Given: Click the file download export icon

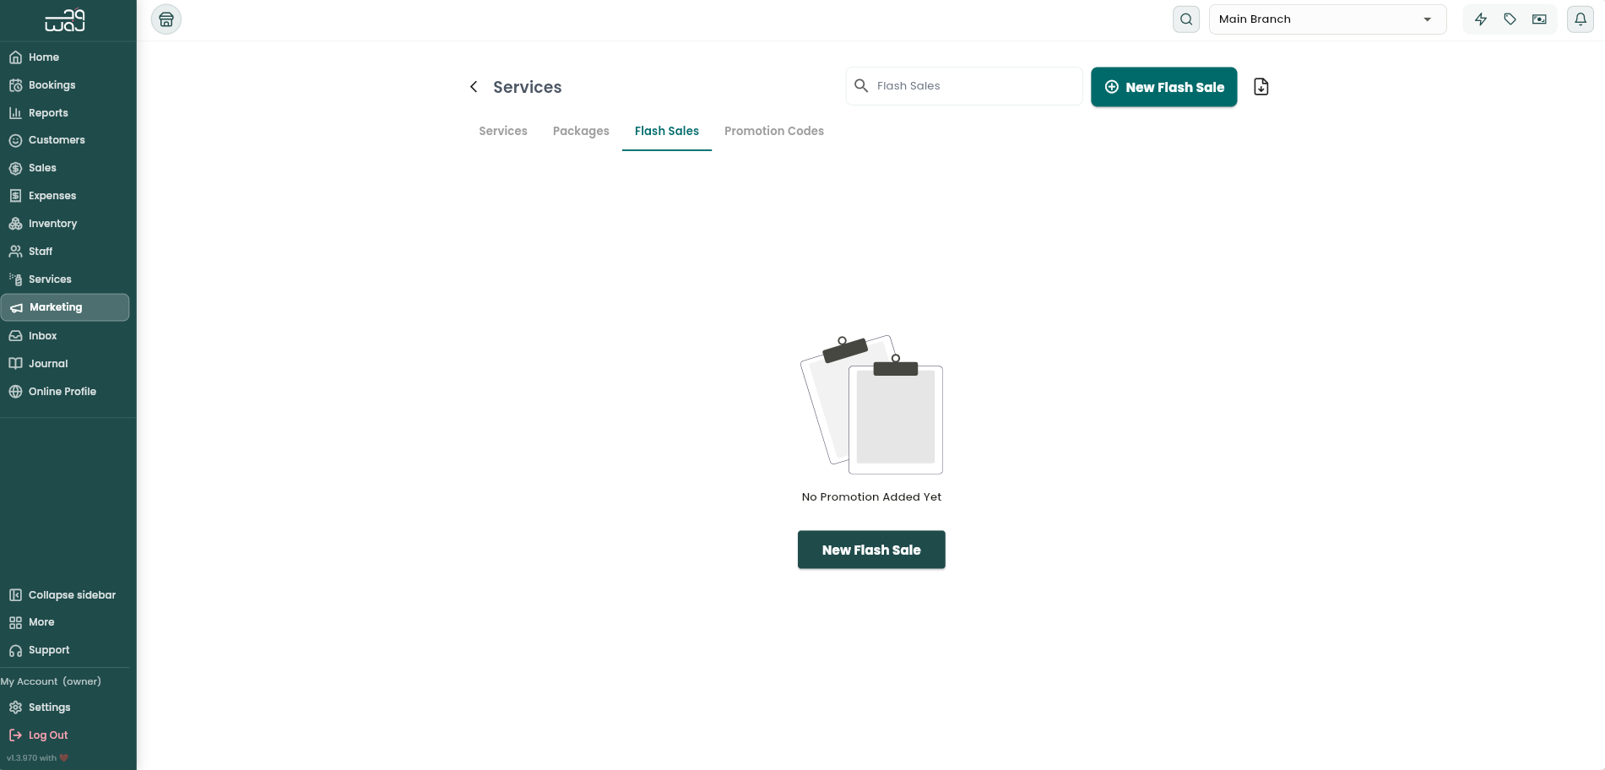Looking at the screenshot, I should [x=1261, y=87].
